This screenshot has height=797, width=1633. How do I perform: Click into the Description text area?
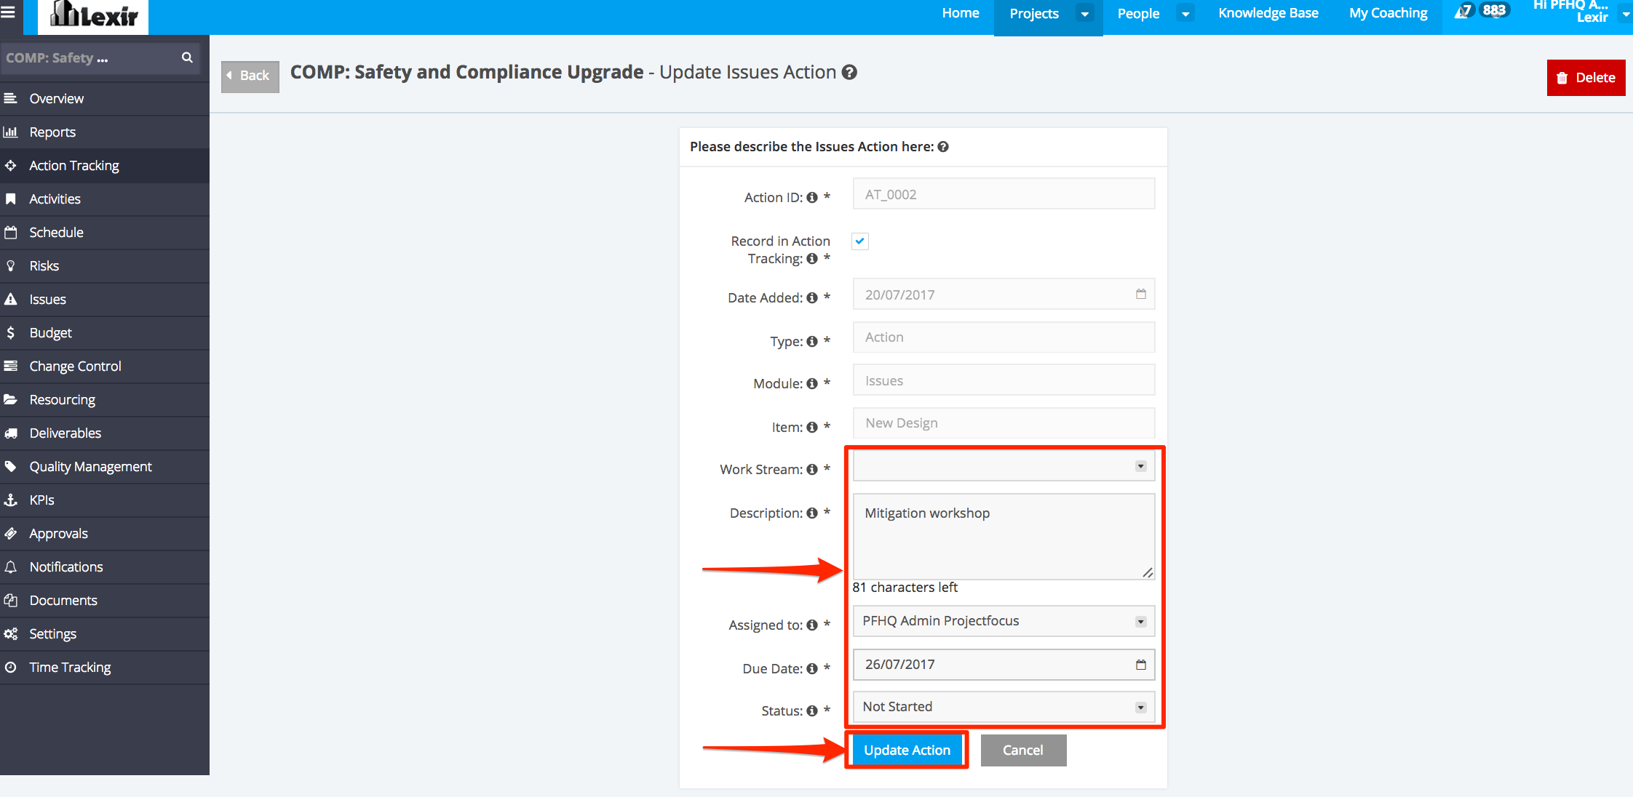1003,537
